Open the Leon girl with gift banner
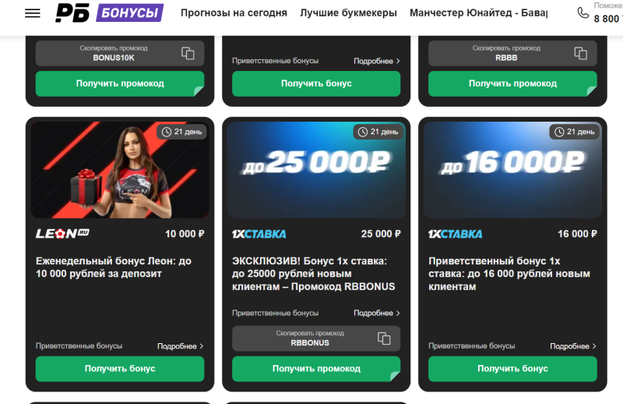 click(x=120, y=170)
